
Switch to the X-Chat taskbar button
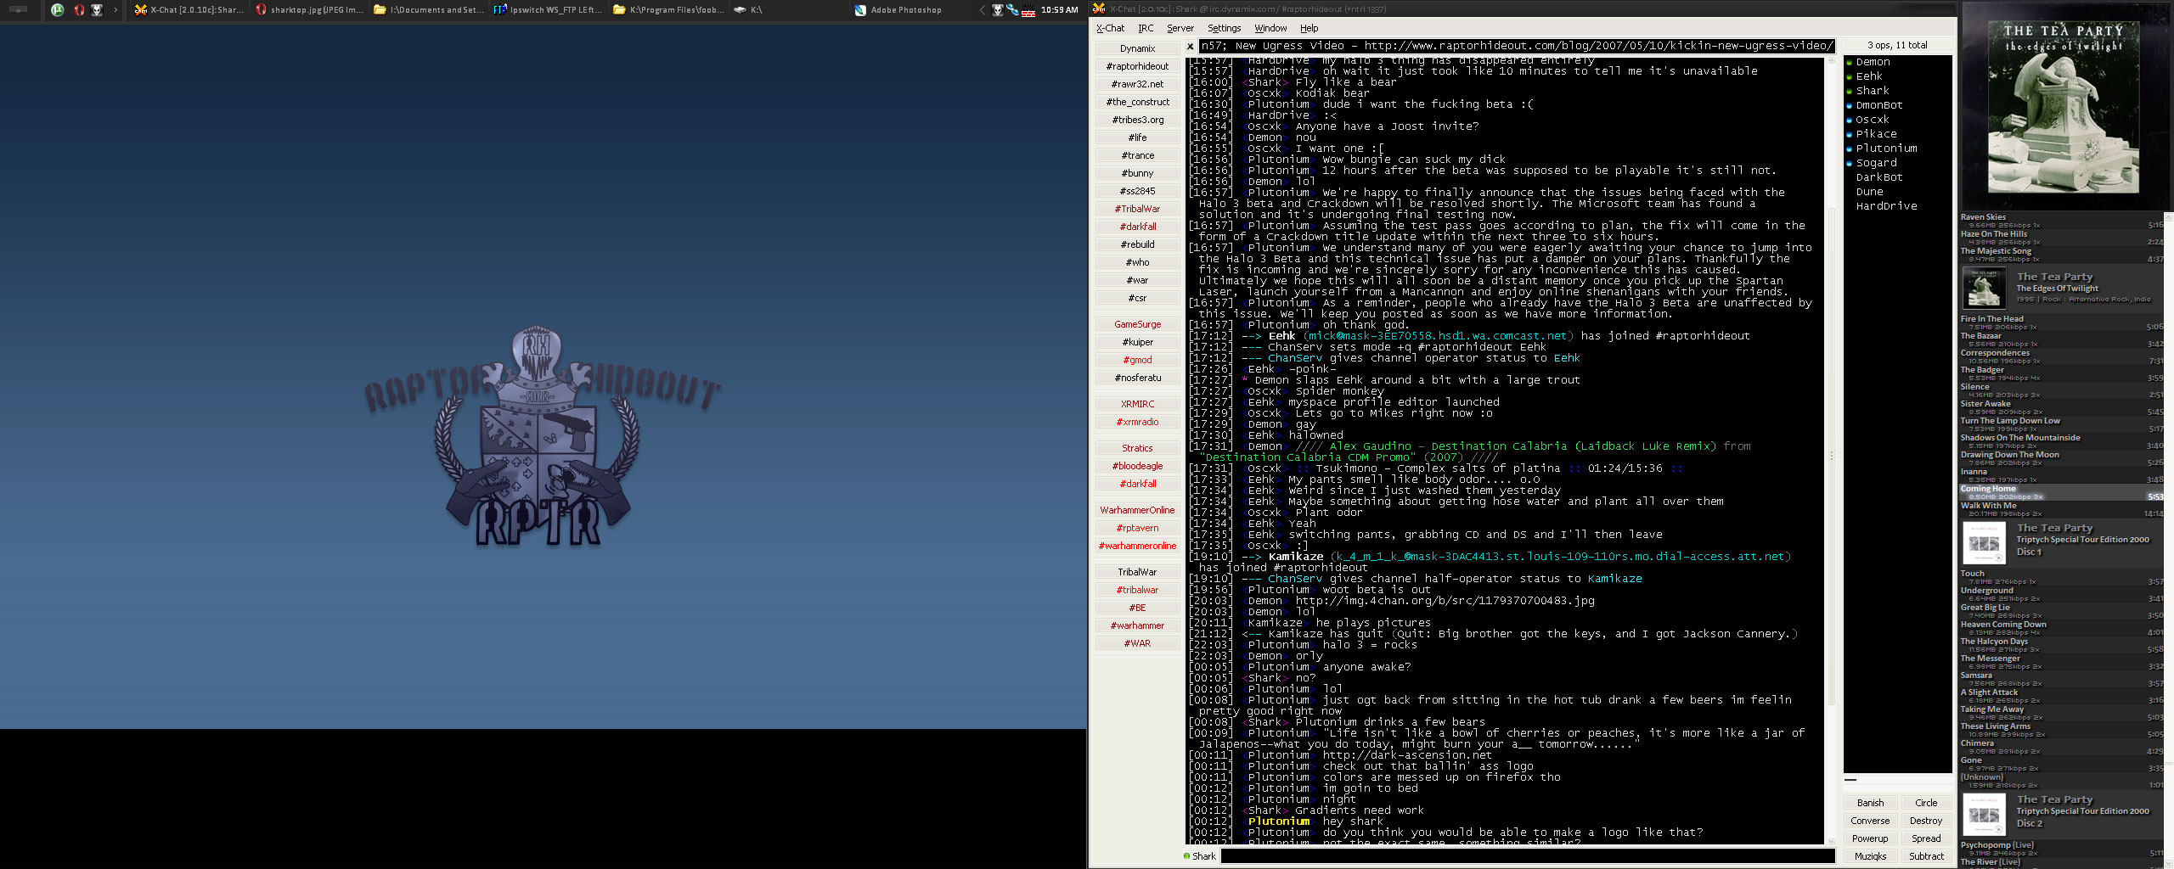coord(189,10)
